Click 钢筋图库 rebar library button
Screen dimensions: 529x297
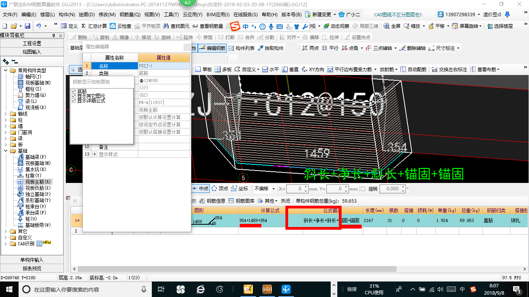pos(242,201)
